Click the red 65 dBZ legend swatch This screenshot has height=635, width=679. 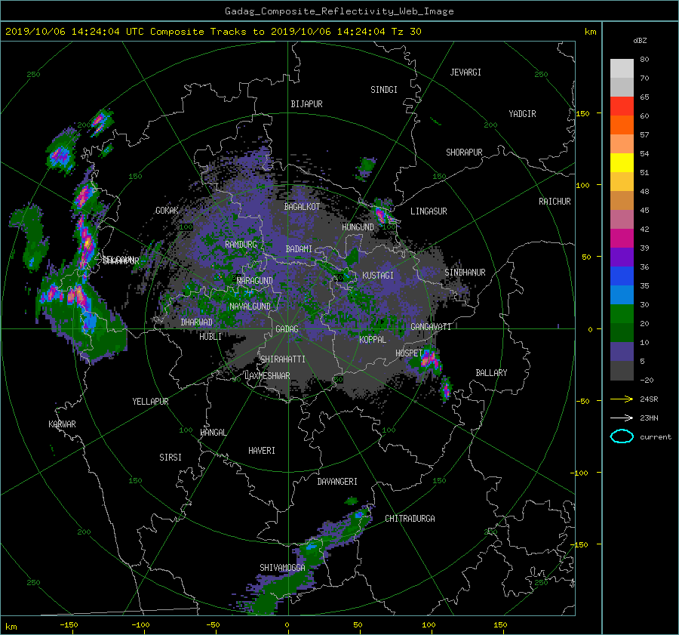[x=622, y=106]
